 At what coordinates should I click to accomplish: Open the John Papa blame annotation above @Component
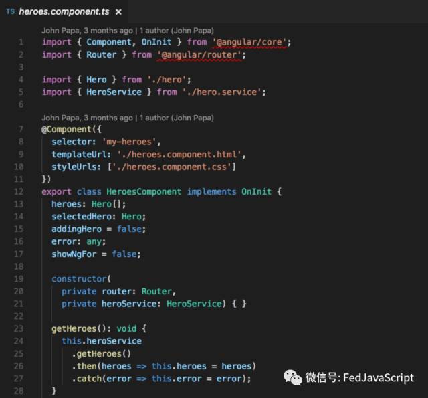[x=128, y=118]
